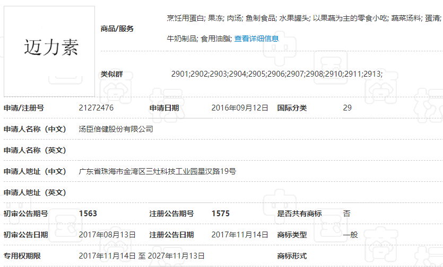This screenshot has height=267, width=443.
Task: Click the 专用权期限 label
Action: pyautogui.click(x=22, y=256)
